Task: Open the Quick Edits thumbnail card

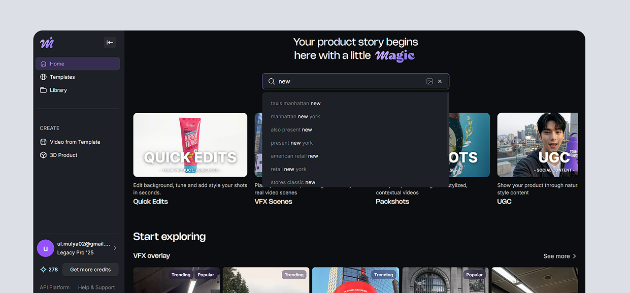Action: coord(190,145)
